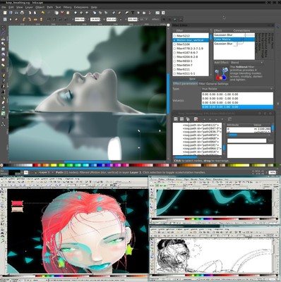Viewport: 281px width, 282px height.
Task: Toggle the Motion blur, vertical filter checkbox
Action: [174, 40]
